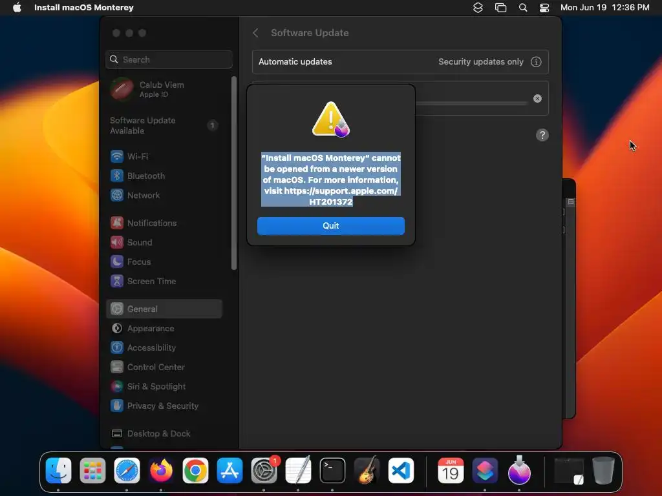Screen dimensions: 662x496
Task: Open Appearance settings
Action: (165, 329)
